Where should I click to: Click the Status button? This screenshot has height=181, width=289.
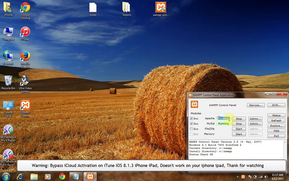(x=276, y=115)
